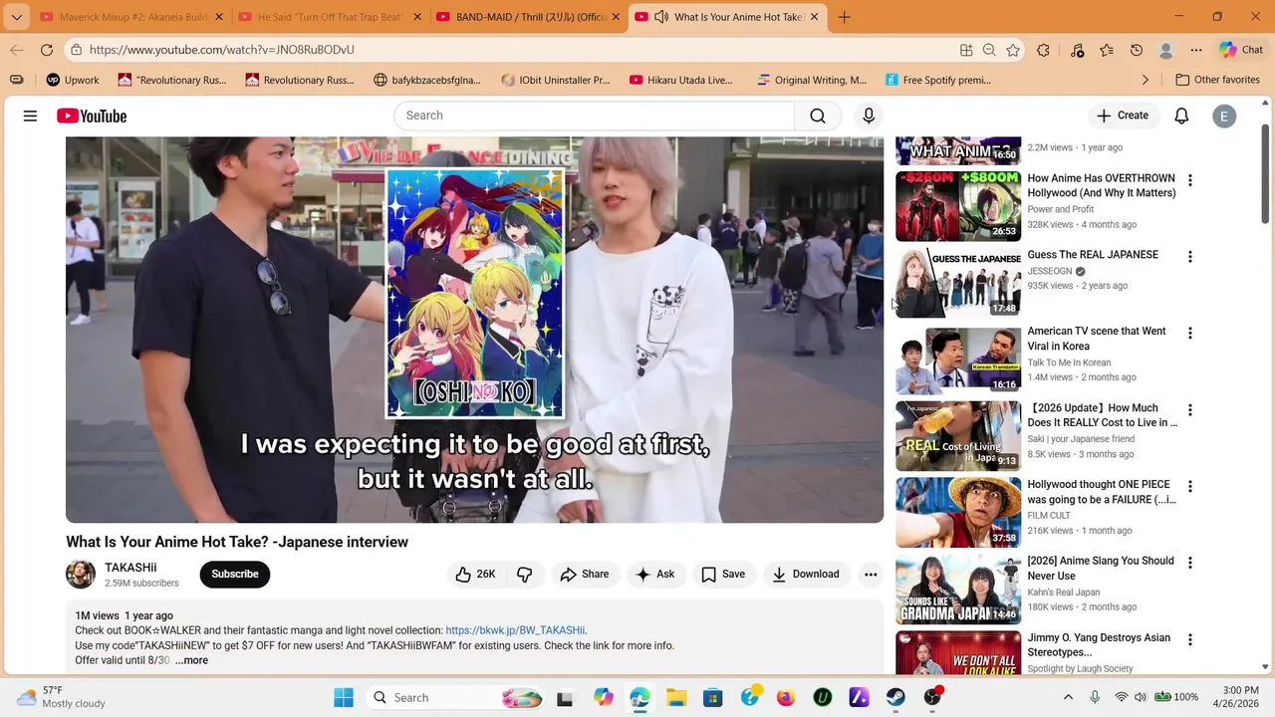The width and height of the screenshot is (1275, 717).
Task: Add this page to favorites star
Action: click(x=1013, y=50)
